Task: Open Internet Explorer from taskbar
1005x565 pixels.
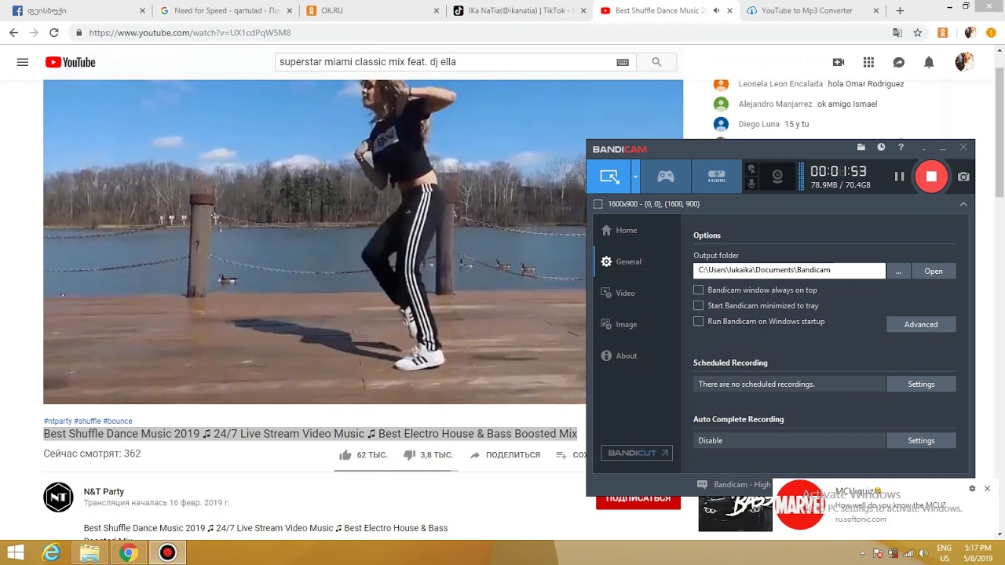Action: (x=52, y=552)
